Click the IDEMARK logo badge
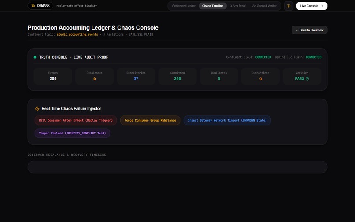 pos(40,6)
